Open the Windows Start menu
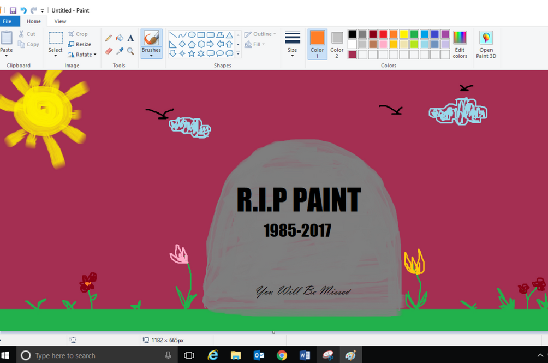Image resolution: width=548 pixels, height=363 pixels. coord(5,355)
